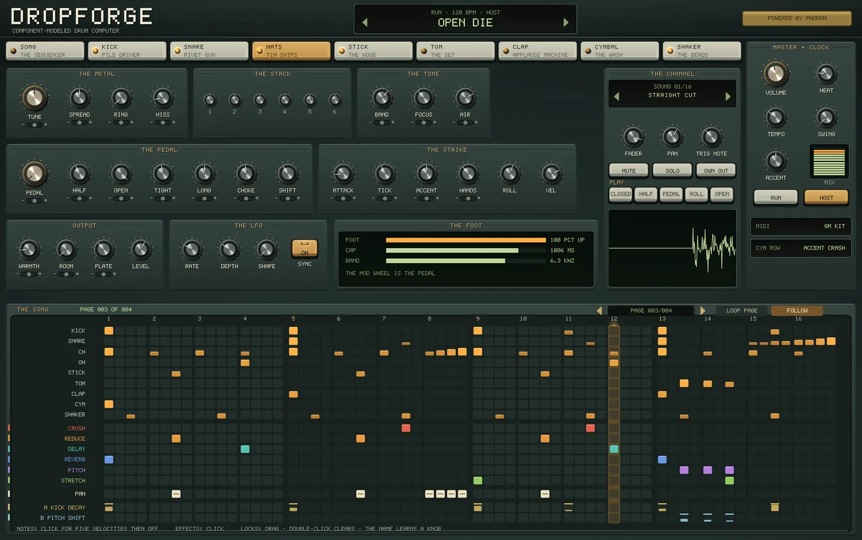This screenshot has width=862, height=540.
Task: Go to previous song page
Action: click(599, 311)
